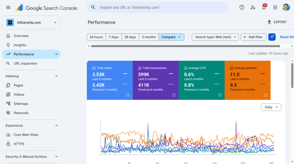Screen dimensions: 294x164
Task: Click the Pages document icon
Action: tap(8, 85)
